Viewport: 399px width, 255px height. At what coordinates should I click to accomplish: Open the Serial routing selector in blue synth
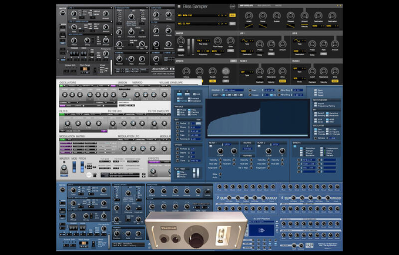click(247, 149)
